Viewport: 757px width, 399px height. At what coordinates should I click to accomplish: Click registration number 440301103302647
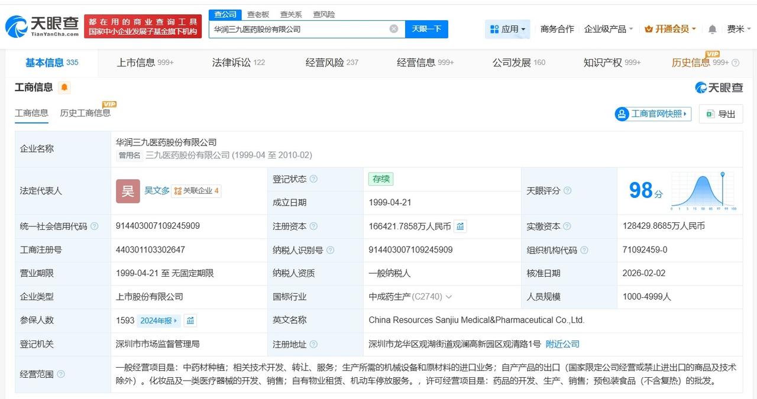pyautogui.click(x=151, y=249)
